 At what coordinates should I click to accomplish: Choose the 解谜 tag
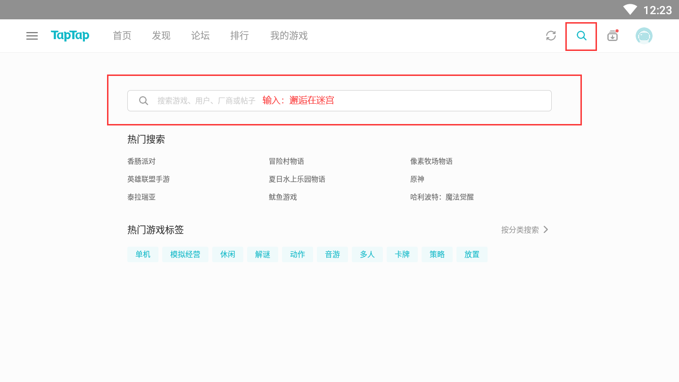tap(263, 254)
